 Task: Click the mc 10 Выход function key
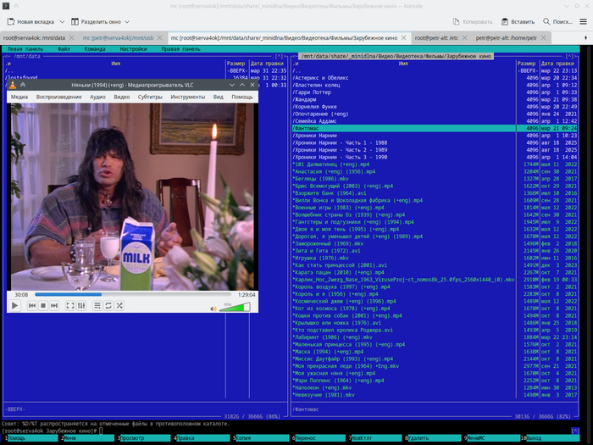(550, 438)
